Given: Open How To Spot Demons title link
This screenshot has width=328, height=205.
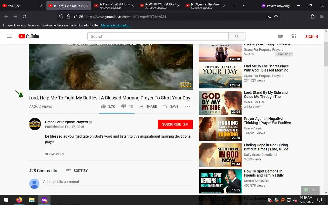Looking at the screenshot, I should point(264,173).
